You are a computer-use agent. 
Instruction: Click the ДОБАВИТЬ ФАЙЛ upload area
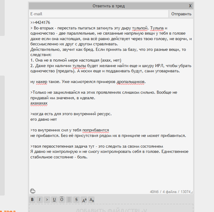coord(111,209)
